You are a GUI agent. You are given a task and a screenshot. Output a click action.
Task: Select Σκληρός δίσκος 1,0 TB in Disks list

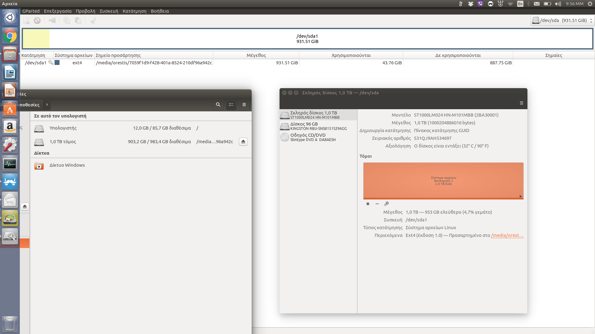pyautogui.click(x=318, y=115)
